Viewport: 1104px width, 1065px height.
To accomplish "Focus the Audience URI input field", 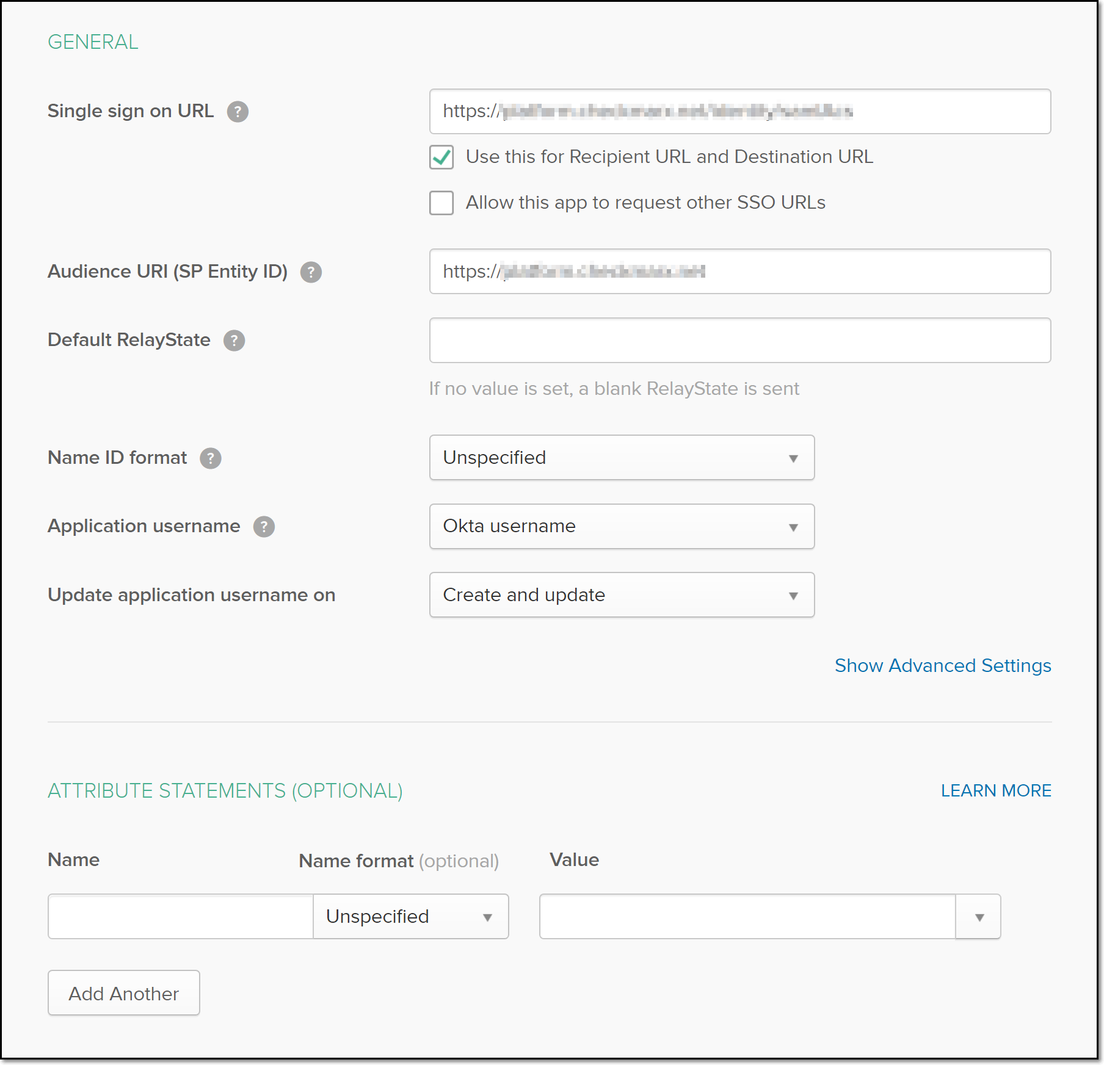I will pyautogui.click(x=740, y=272).
